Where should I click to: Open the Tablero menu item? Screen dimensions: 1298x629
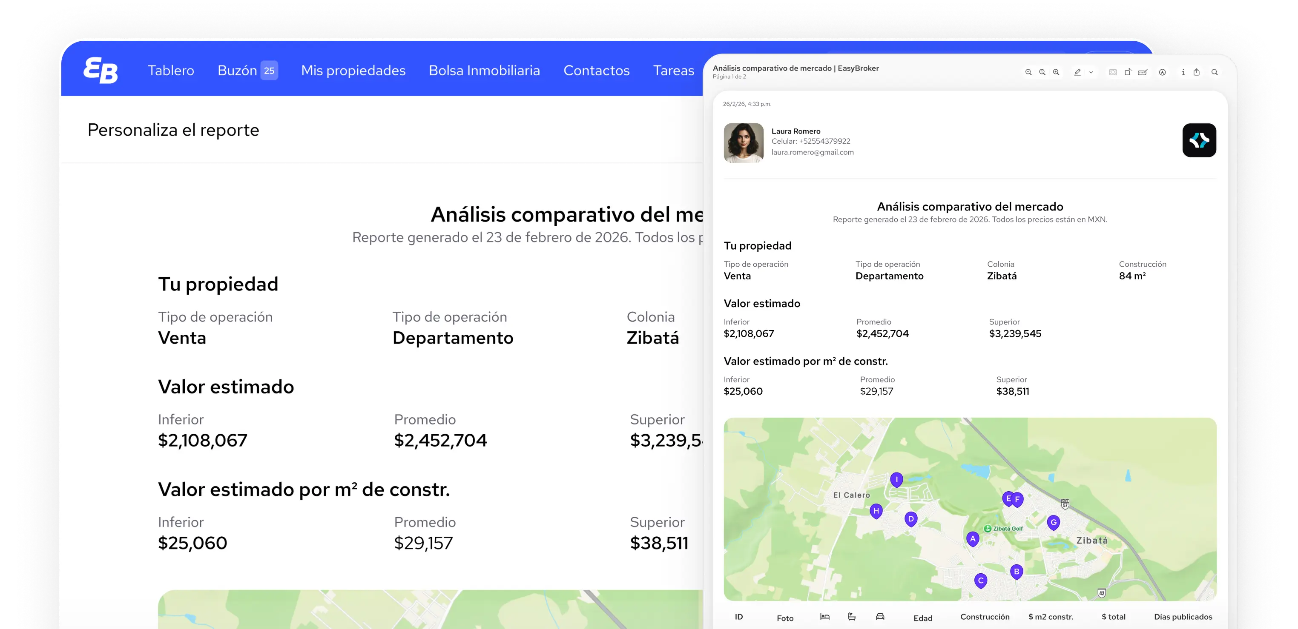point(171,71)
